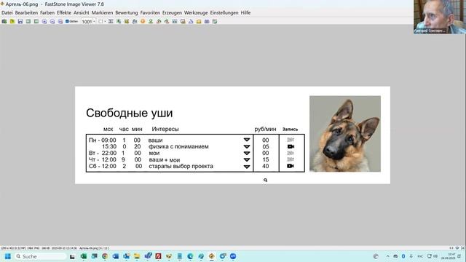The width and height of the screenshot is (466, 262).
Task: Open the blue Zoom app taskbar icon
Action: pyautogui.click(x=233, y=256)
